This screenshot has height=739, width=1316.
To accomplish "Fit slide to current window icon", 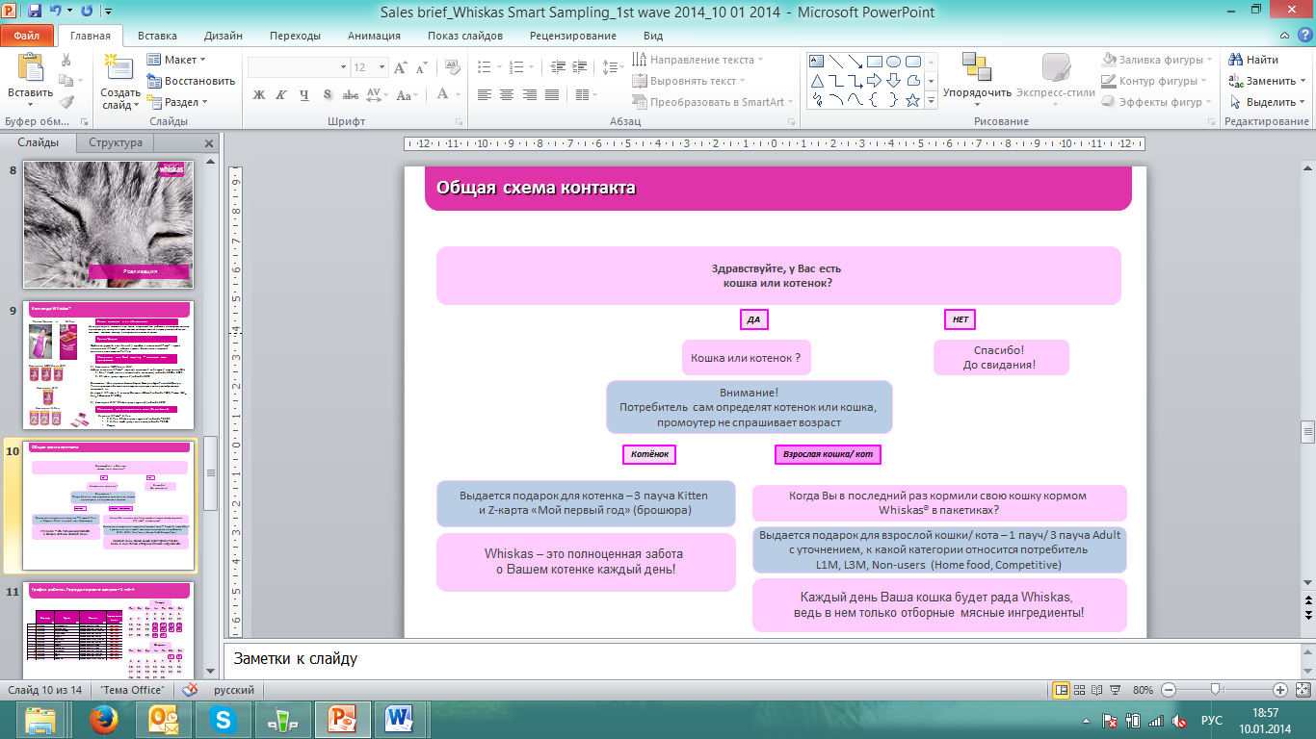I will (x=1303, y=690).
